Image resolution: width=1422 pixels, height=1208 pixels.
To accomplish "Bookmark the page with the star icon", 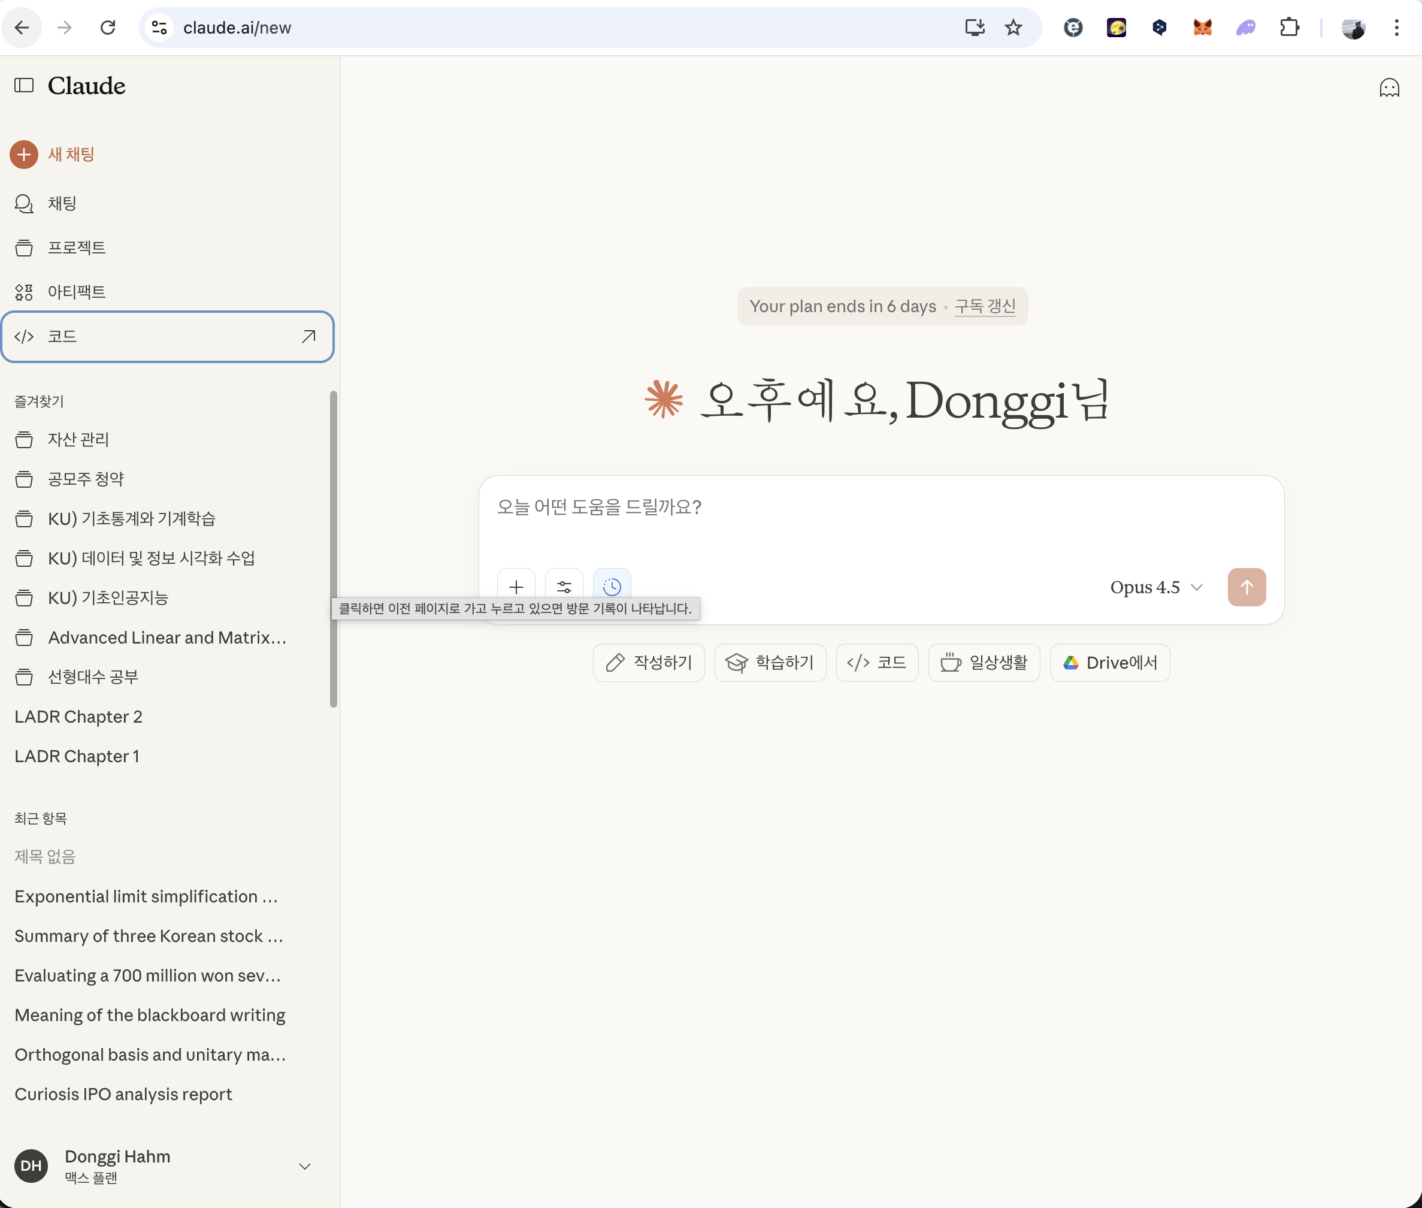I will pyautogui.click(x=1013, y=28).
